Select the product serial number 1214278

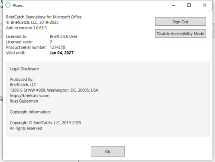click(x=57, y=47)
